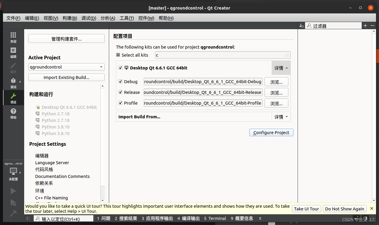Image resolution: width=379 pixels, height=225 pixels.
Task: Open the 设计 Design mode
Action: pos(13,68)
